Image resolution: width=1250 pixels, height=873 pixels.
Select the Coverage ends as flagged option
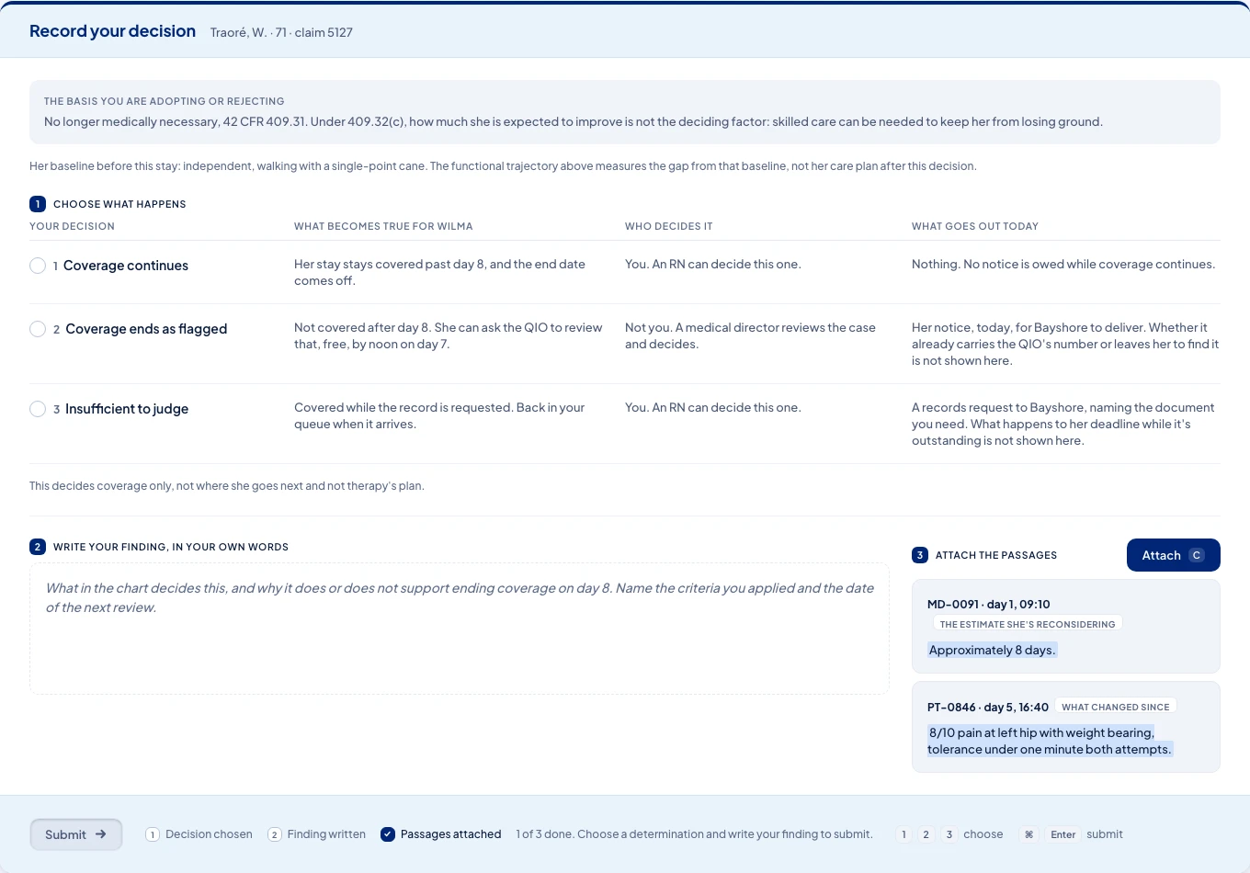pyautogui.click(x=38, y=329)
